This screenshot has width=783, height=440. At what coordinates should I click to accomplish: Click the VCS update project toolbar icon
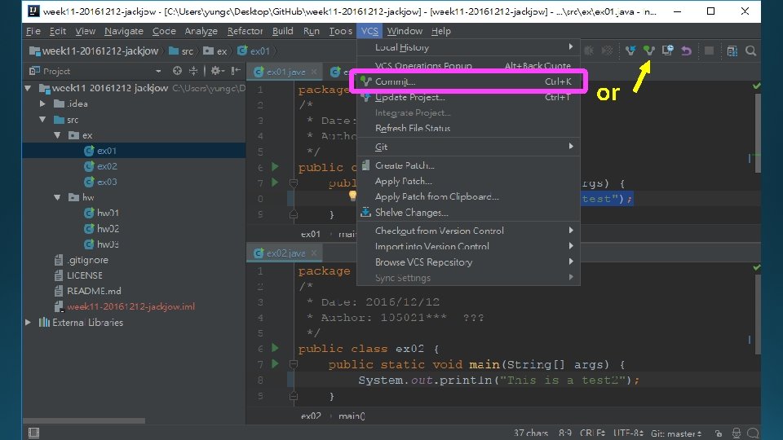[x=630, y=51]
